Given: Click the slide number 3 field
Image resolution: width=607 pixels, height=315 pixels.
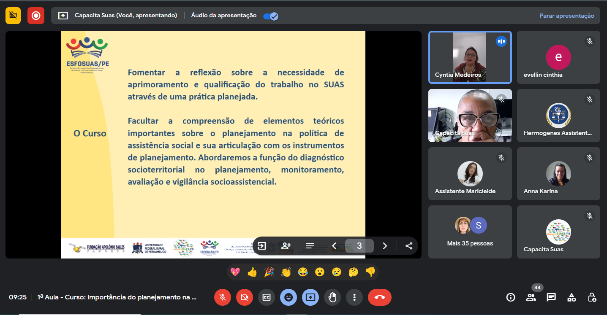Looking at the screenshot, I should [359, 246].
